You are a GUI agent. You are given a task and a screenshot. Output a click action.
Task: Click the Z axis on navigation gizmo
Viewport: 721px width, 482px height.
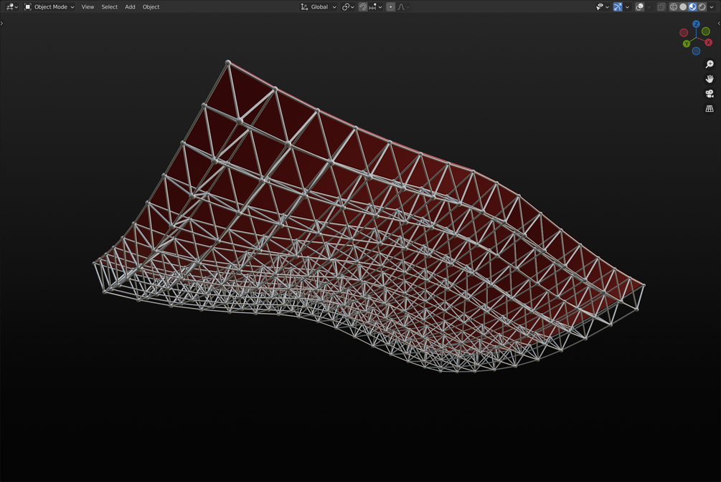tap(696, 24)
